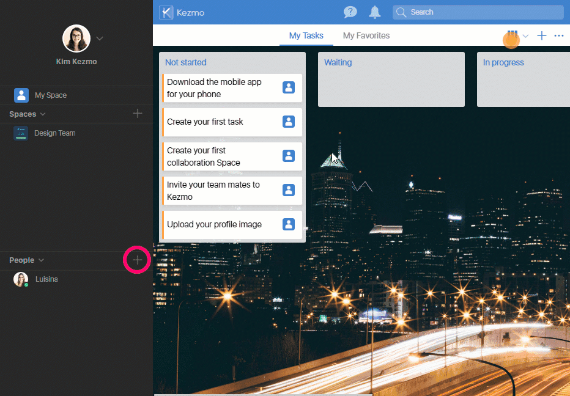Switch to the My Favorites tab

click(x=366, y=36)
